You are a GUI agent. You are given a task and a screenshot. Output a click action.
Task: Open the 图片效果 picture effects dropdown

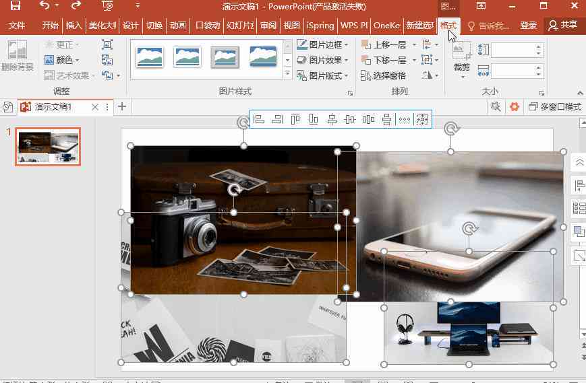point(322,60)
